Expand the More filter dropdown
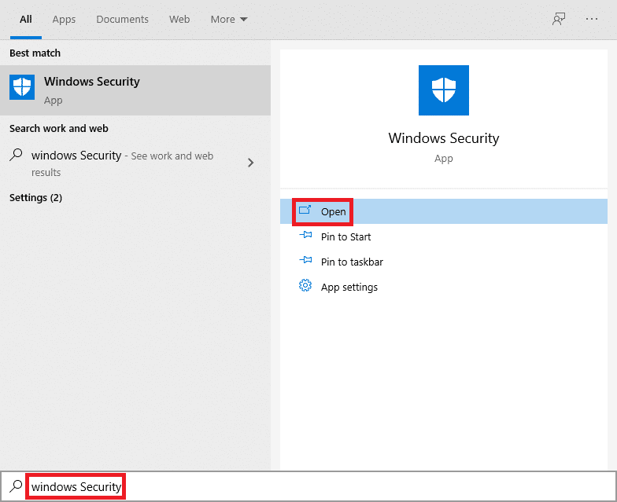This screenshot has width=617, height=502. point(229,19)
